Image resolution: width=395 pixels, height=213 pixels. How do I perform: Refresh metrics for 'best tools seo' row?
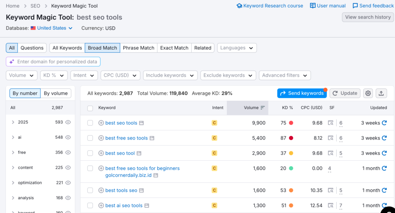384,190
